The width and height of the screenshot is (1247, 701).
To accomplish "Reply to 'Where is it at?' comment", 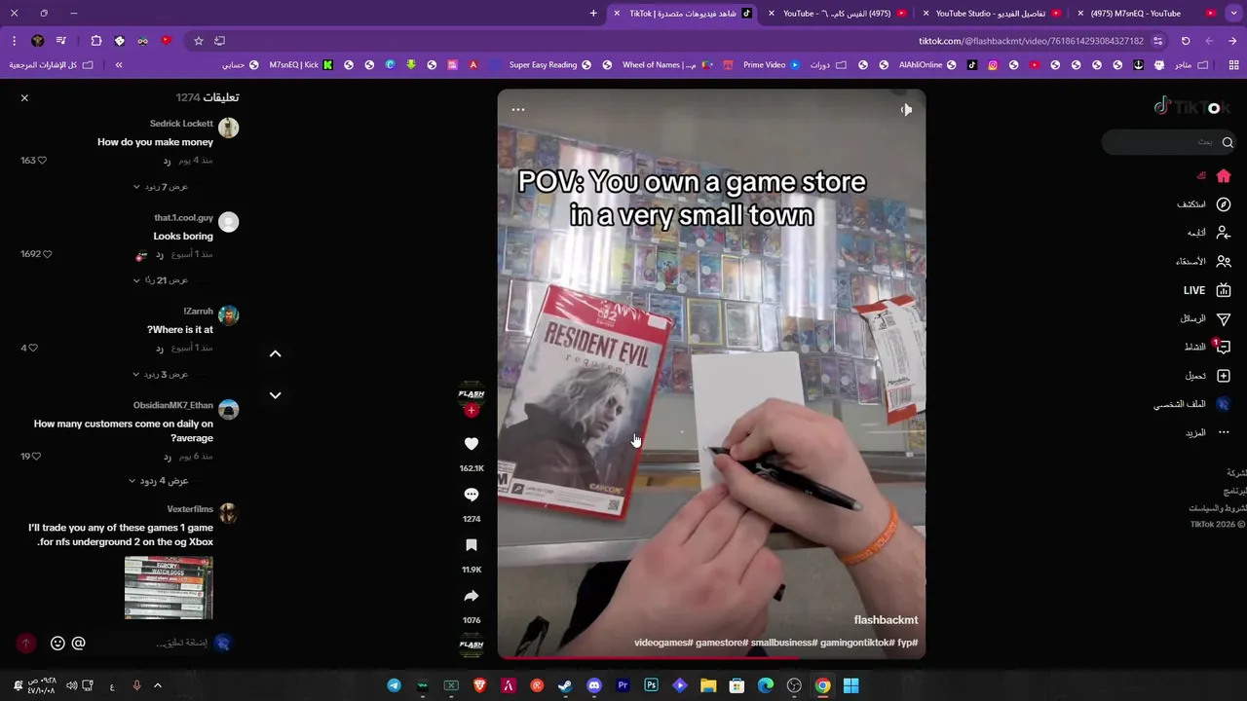I will 159,348.
